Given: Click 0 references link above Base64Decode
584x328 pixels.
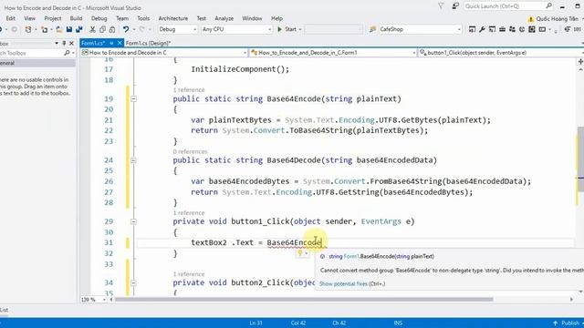Looking at the screenshot, I should [x=190, y=152].
